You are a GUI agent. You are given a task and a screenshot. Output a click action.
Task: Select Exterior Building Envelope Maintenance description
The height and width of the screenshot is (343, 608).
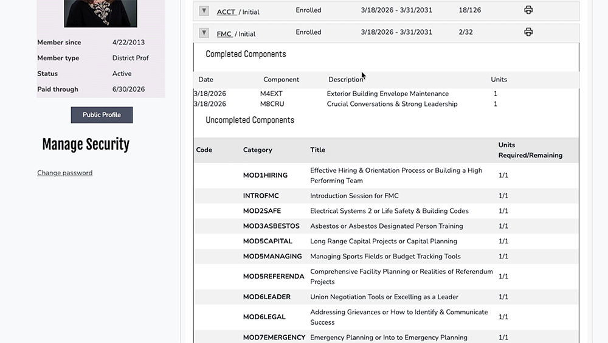[388, 94]
